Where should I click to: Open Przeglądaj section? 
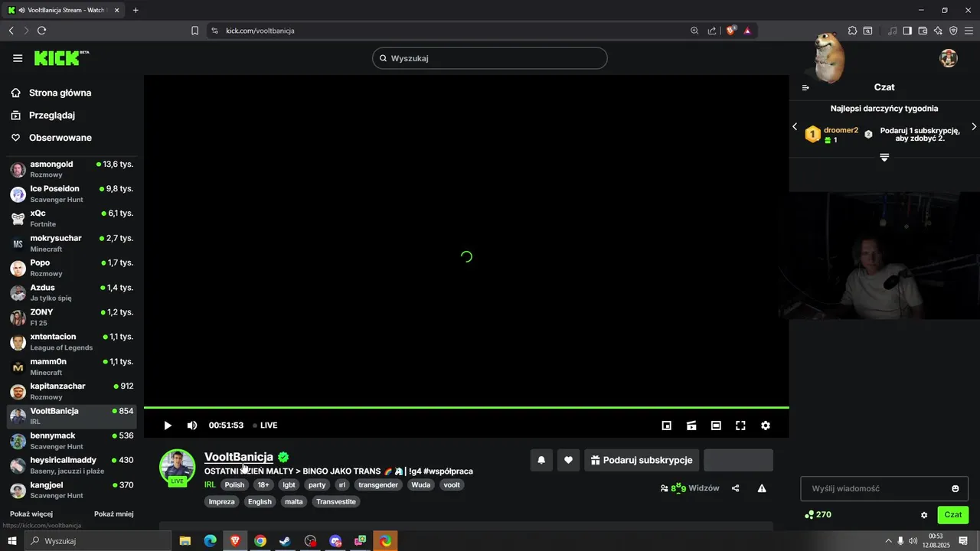(42, 116)
